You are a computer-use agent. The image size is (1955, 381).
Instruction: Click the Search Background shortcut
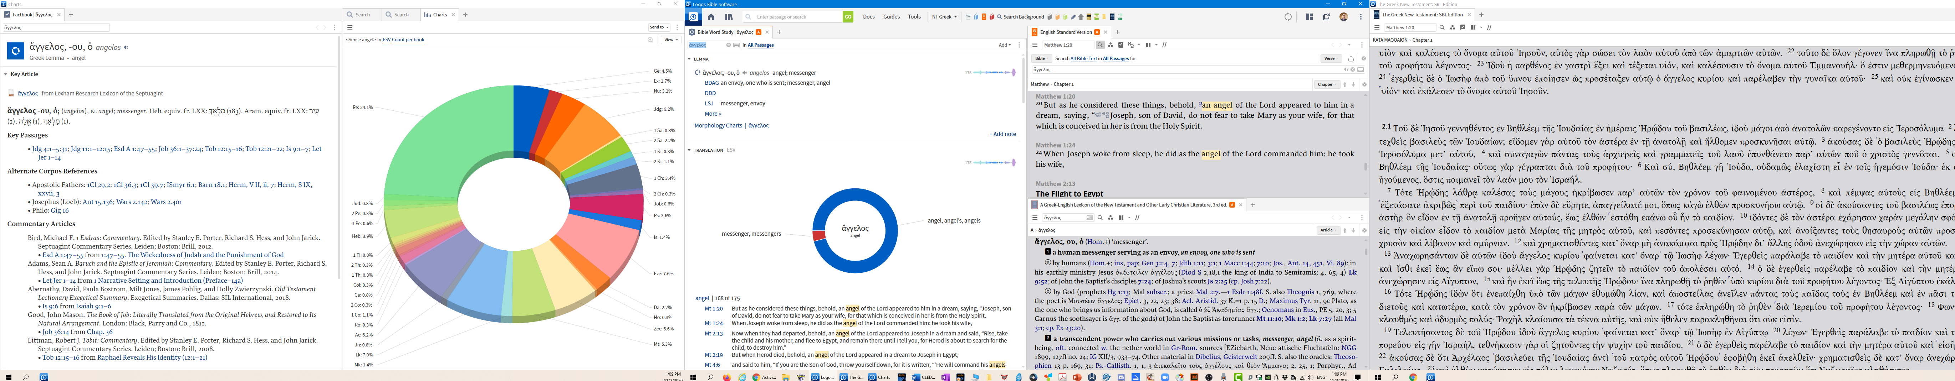pyautogui.click(x=1021, y=17)
